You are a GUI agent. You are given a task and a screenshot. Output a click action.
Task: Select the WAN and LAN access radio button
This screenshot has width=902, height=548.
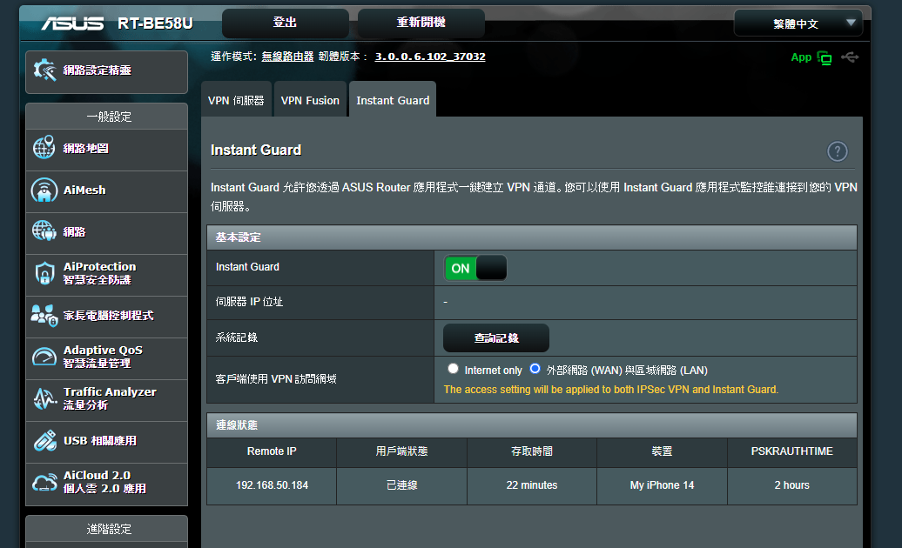(535, 369)
